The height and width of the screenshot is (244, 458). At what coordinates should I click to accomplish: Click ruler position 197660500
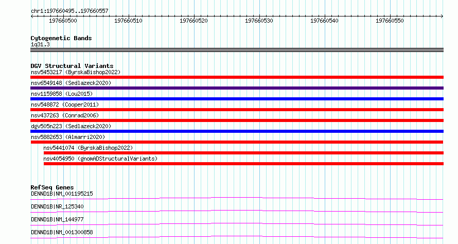point(63,21)
